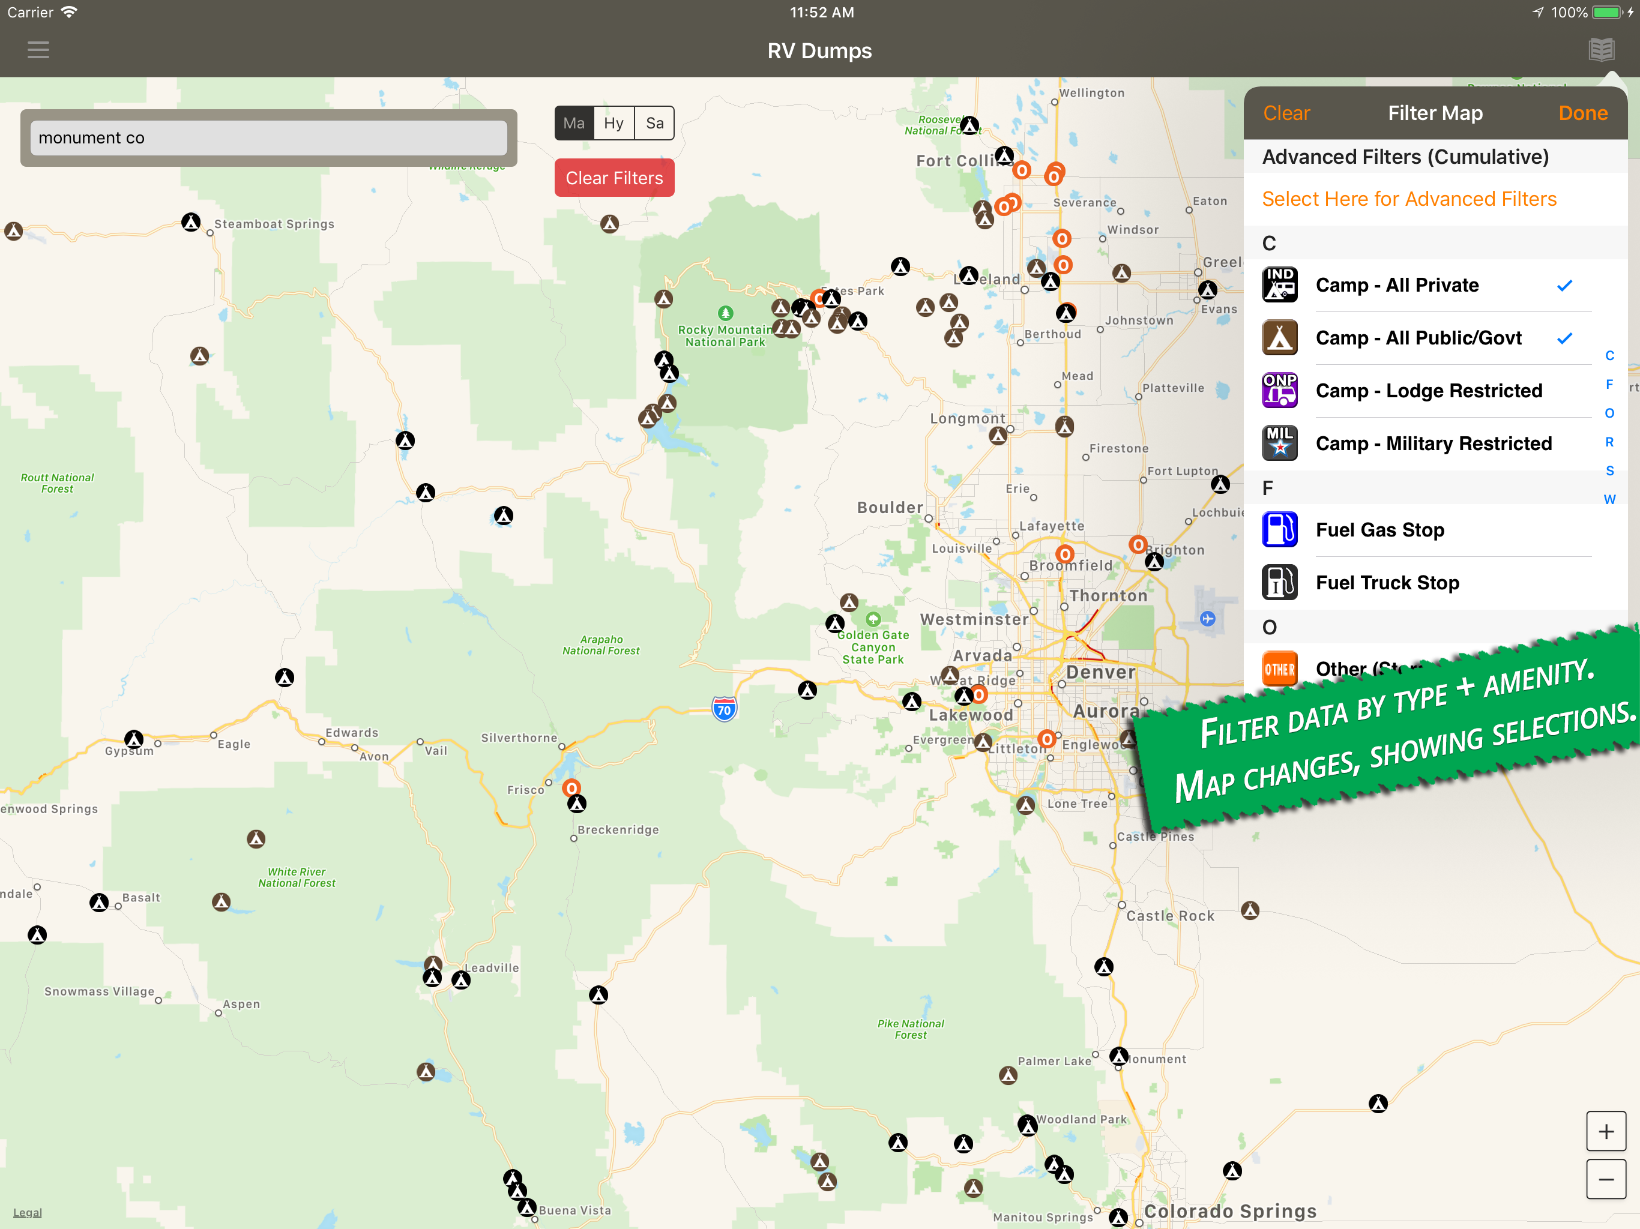Tap the Military Restricted MIL icon
The image size is (1640, 1229).
tap(1279, 443)
